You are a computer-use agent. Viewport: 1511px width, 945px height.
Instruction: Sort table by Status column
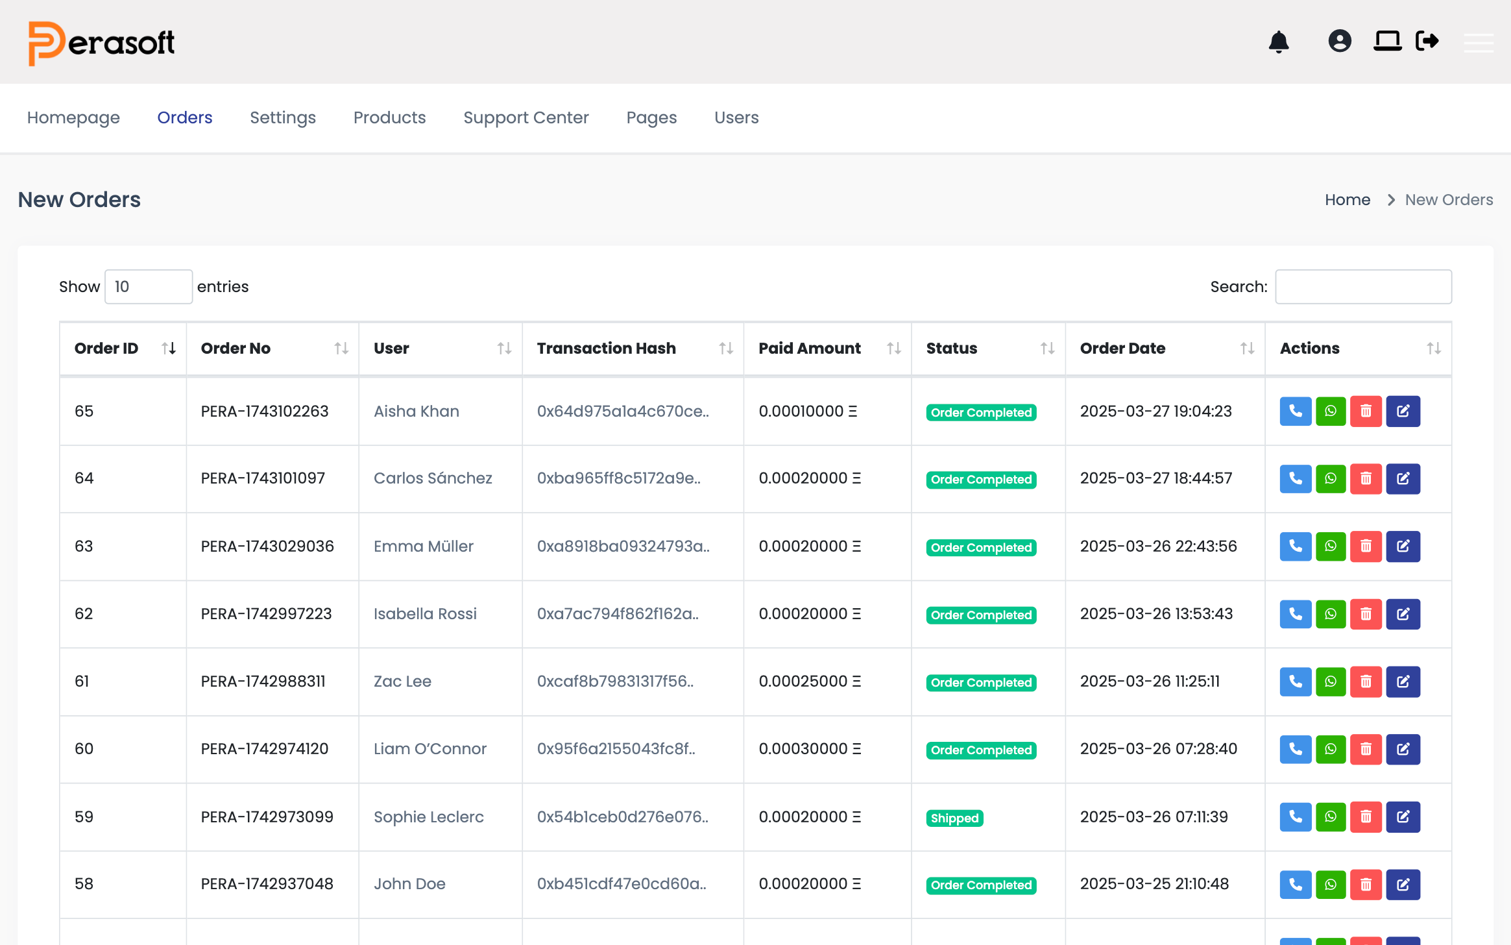(x=988, y=349)
